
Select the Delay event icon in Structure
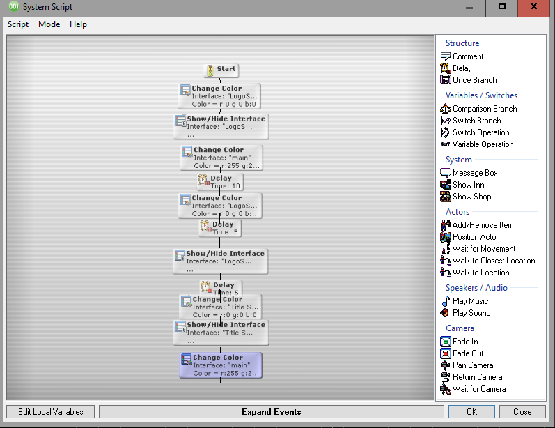click(x=445, y=68)
